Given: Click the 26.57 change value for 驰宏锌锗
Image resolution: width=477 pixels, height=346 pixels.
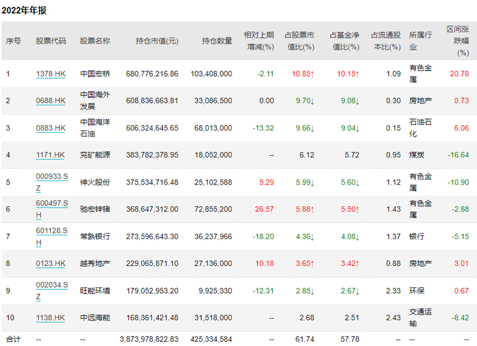Looking at the screenshot, I should click(x=264, y=209).
